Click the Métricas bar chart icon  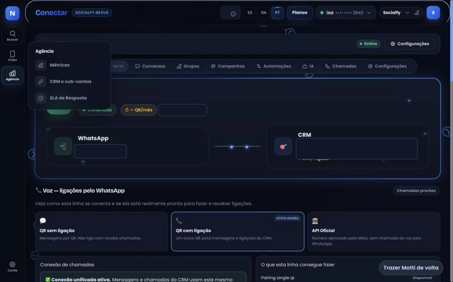41,65
